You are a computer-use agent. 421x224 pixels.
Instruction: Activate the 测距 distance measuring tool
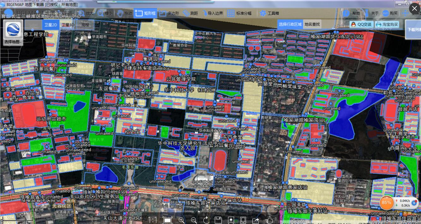(190, 13)
